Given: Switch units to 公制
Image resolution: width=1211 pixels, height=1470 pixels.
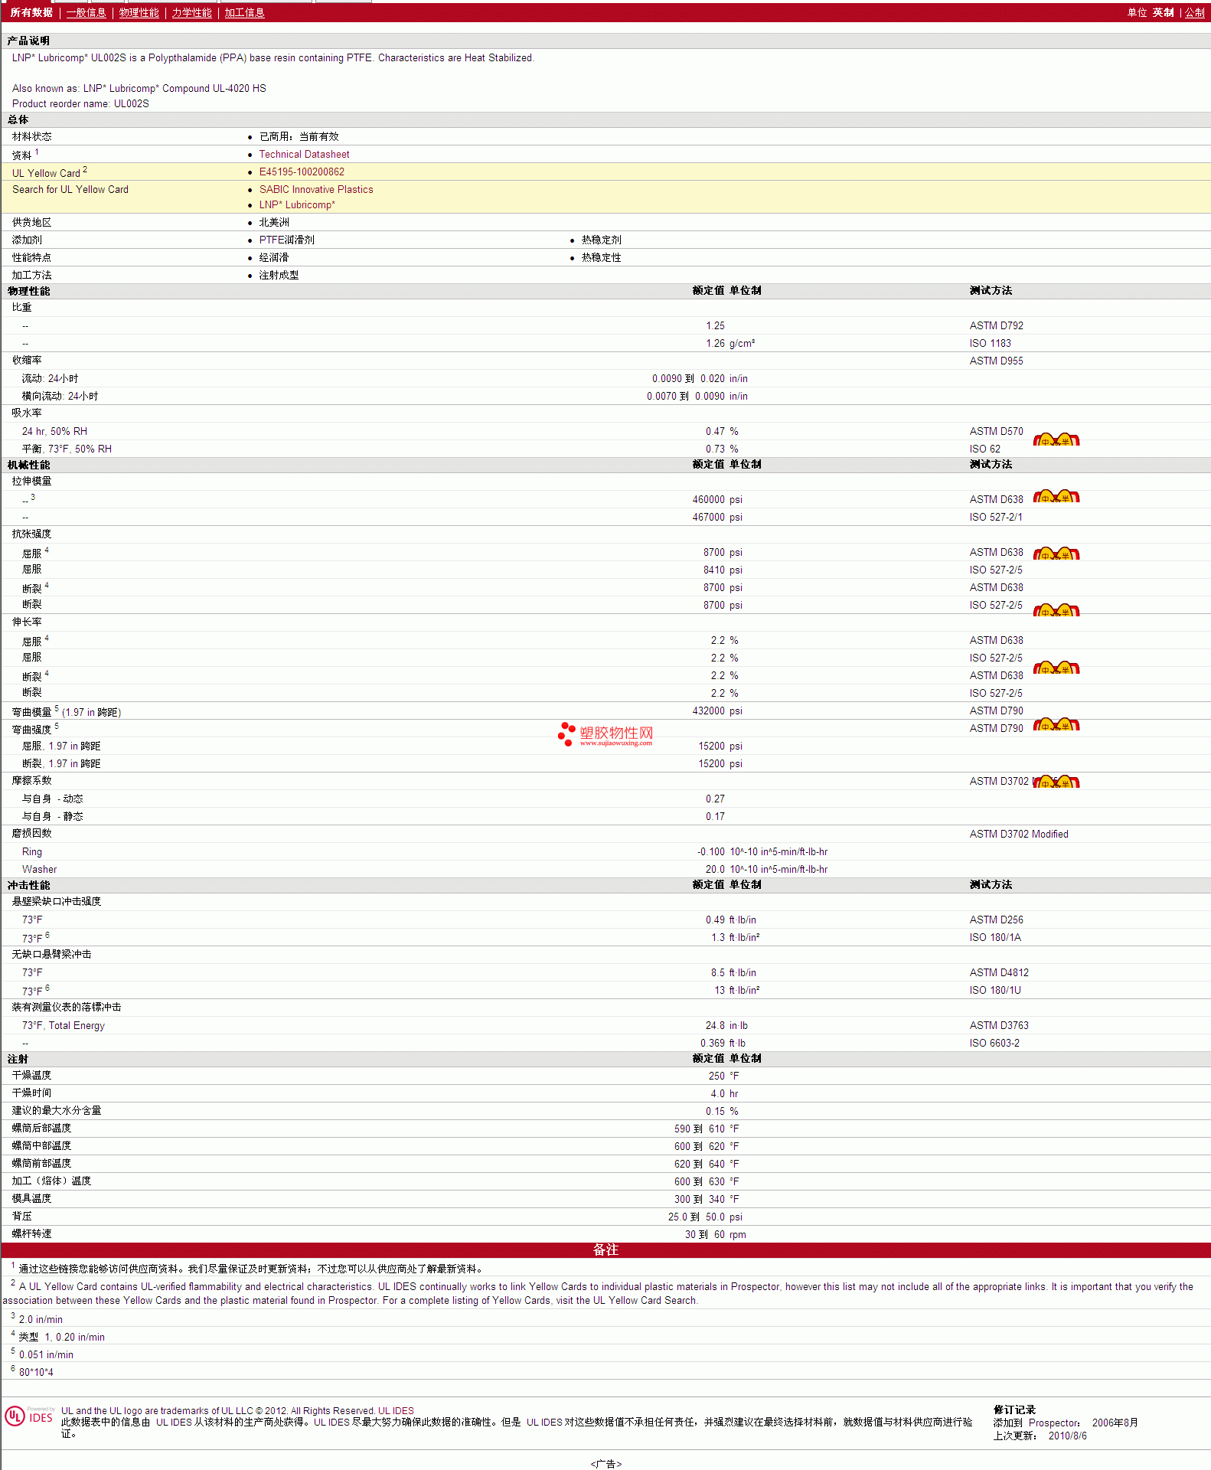Looking at the screenshot, I should [1195, 12].
